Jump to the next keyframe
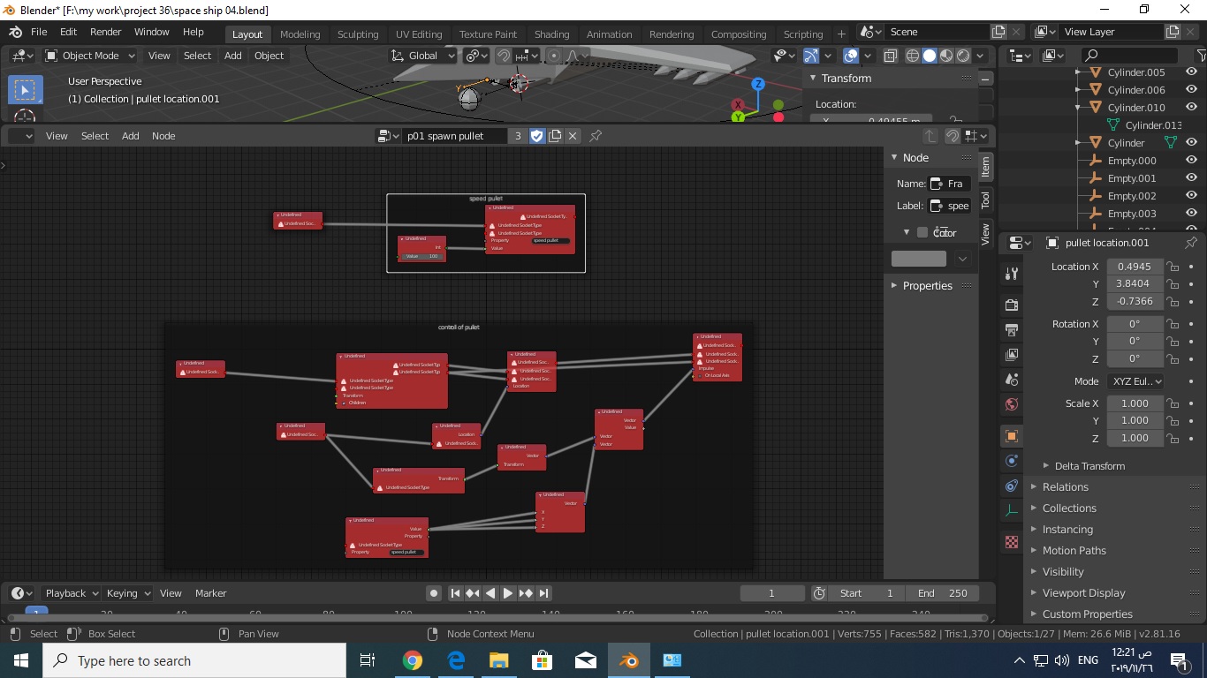Image resolution: width=1207 pixels, height=678 pixels. [x=526, y=593]
